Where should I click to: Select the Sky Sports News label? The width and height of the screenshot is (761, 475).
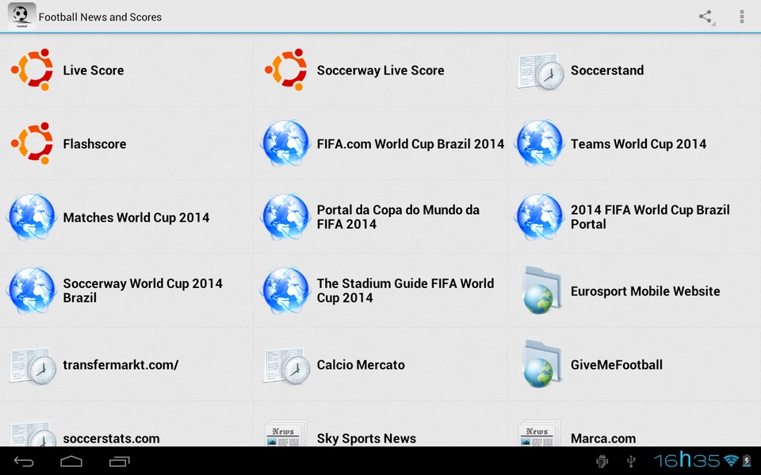(366, 439)
